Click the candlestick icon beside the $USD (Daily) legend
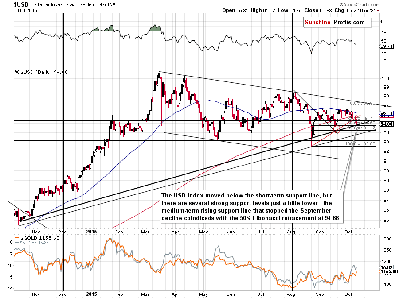This screenshot has height=298, width=399. tap(17, 72)
